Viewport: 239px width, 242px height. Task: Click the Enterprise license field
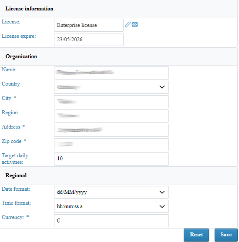89,25
